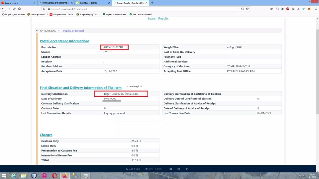
Task: Select delivery date 07/01/2021
Action: click(x=111, y=99)
